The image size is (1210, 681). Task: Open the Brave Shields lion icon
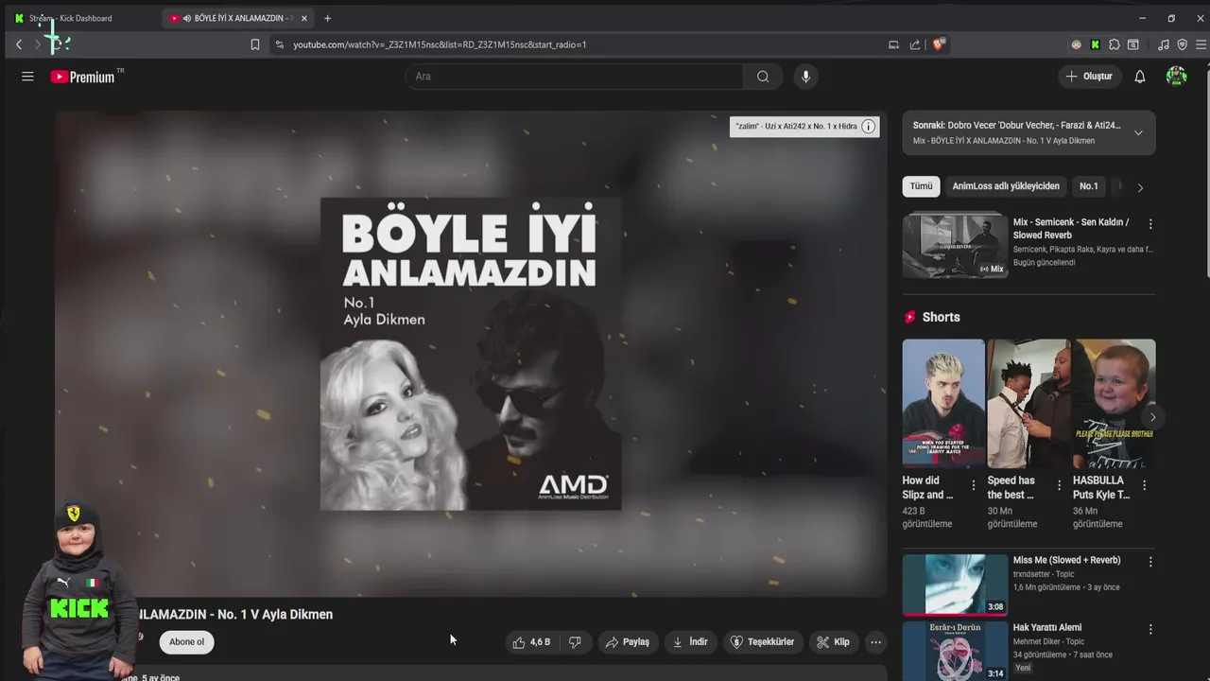939,44
